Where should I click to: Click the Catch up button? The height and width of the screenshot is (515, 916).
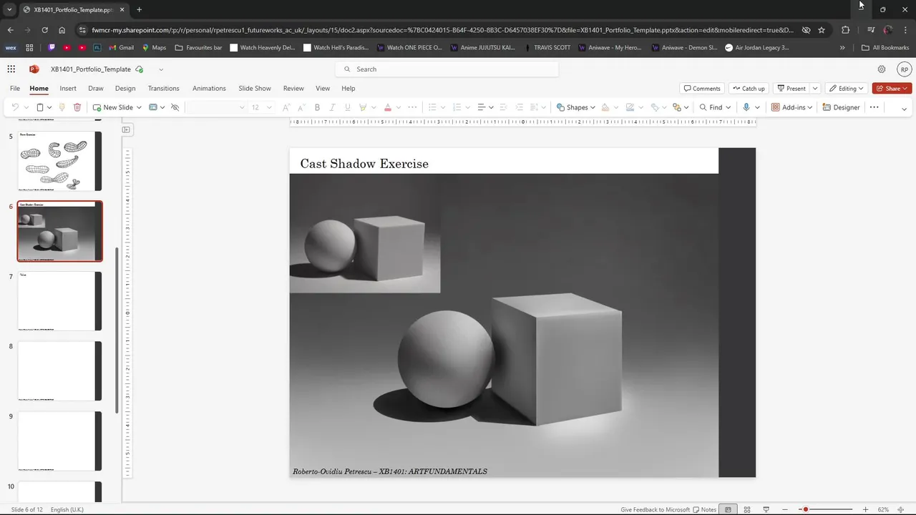coord(749,89)
